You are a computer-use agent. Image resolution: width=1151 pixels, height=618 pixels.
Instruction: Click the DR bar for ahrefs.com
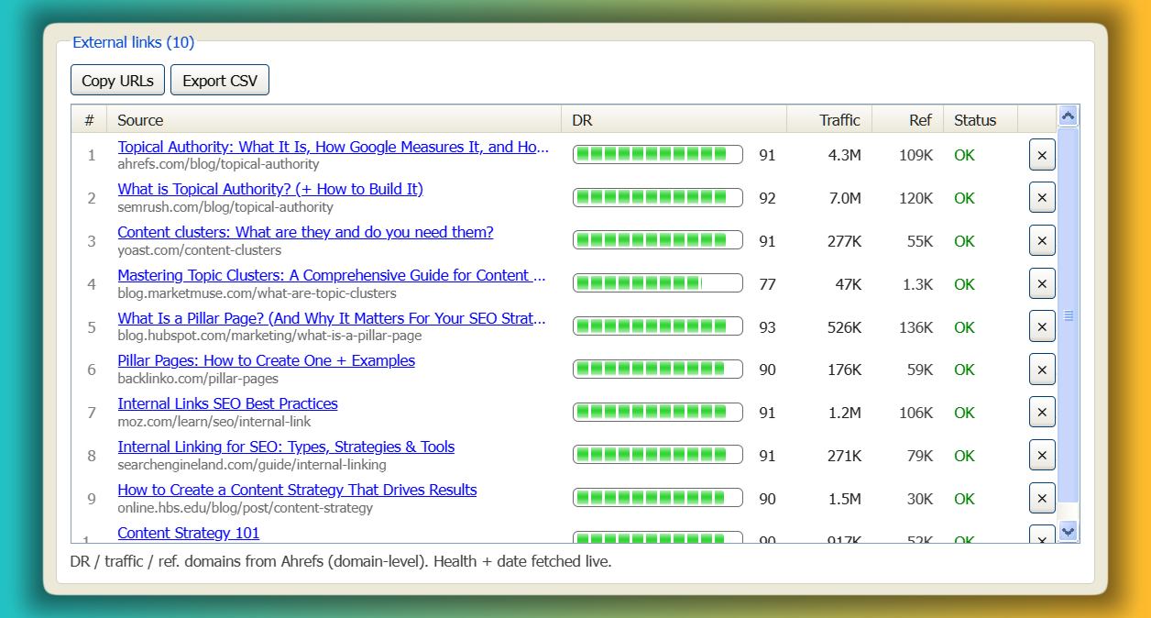[657, 155]
